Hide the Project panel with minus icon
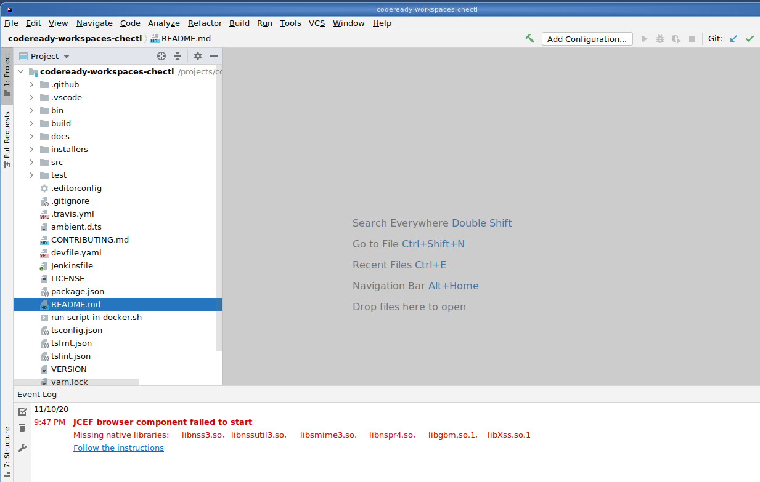The height and width of the screenshot is (482, 760). tap(214, 56)
